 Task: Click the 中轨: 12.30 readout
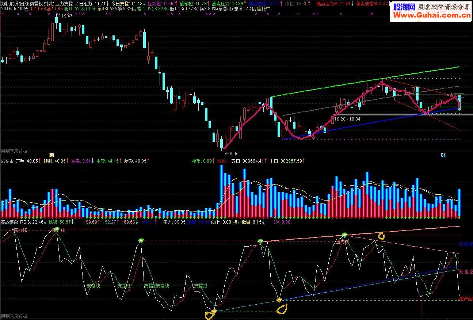[x=296, y=3]
